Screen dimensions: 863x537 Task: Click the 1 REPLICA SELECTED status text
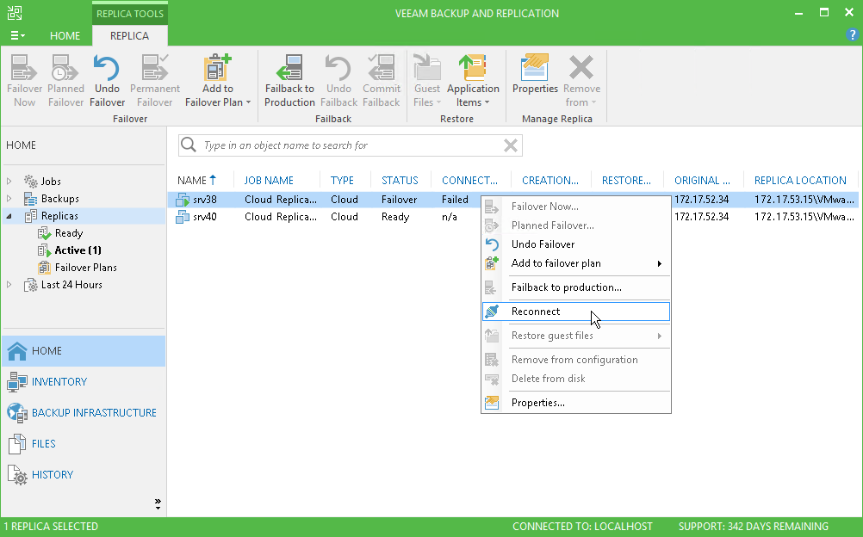tap(51, 527)
